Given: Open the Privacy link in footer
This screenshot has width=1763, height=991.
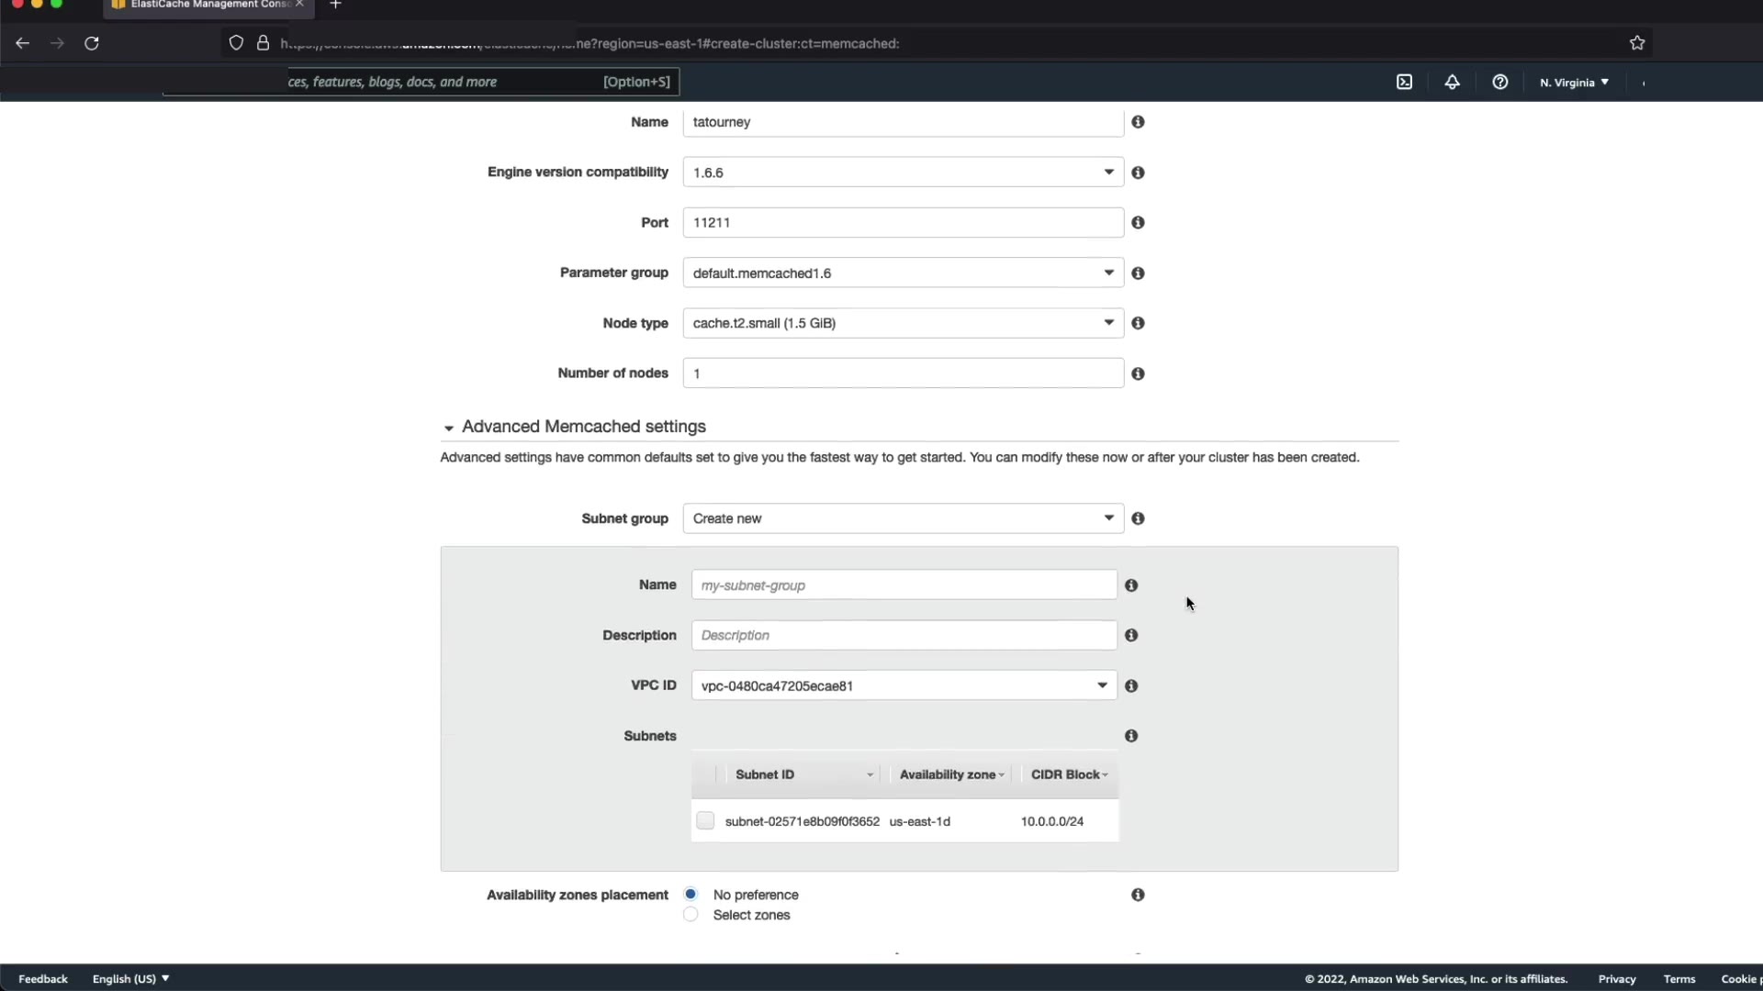Looking at the screenshot, I should coord(1616,979).
